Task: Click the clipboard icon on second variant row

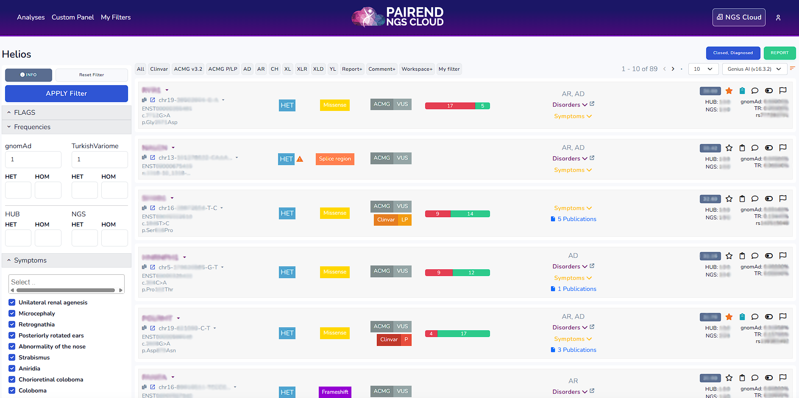Action: pos(742,148)
